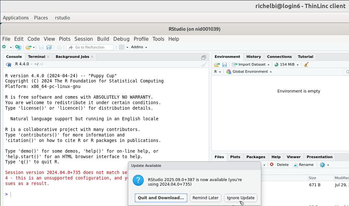Click the create R project icon
Viewport: 349px width, 206px height.
[18, 47]
